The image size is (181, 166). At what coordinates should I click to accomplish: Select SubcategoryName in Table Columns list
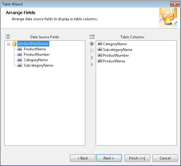117,50
